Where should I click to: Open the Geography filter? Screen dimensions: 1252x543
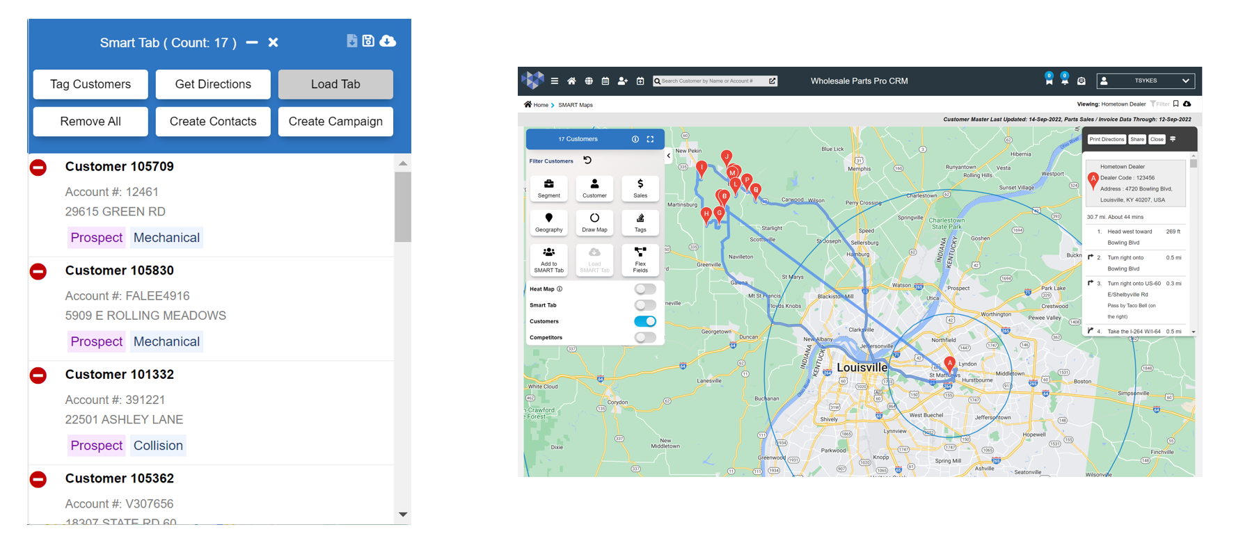tap(549, 222)
